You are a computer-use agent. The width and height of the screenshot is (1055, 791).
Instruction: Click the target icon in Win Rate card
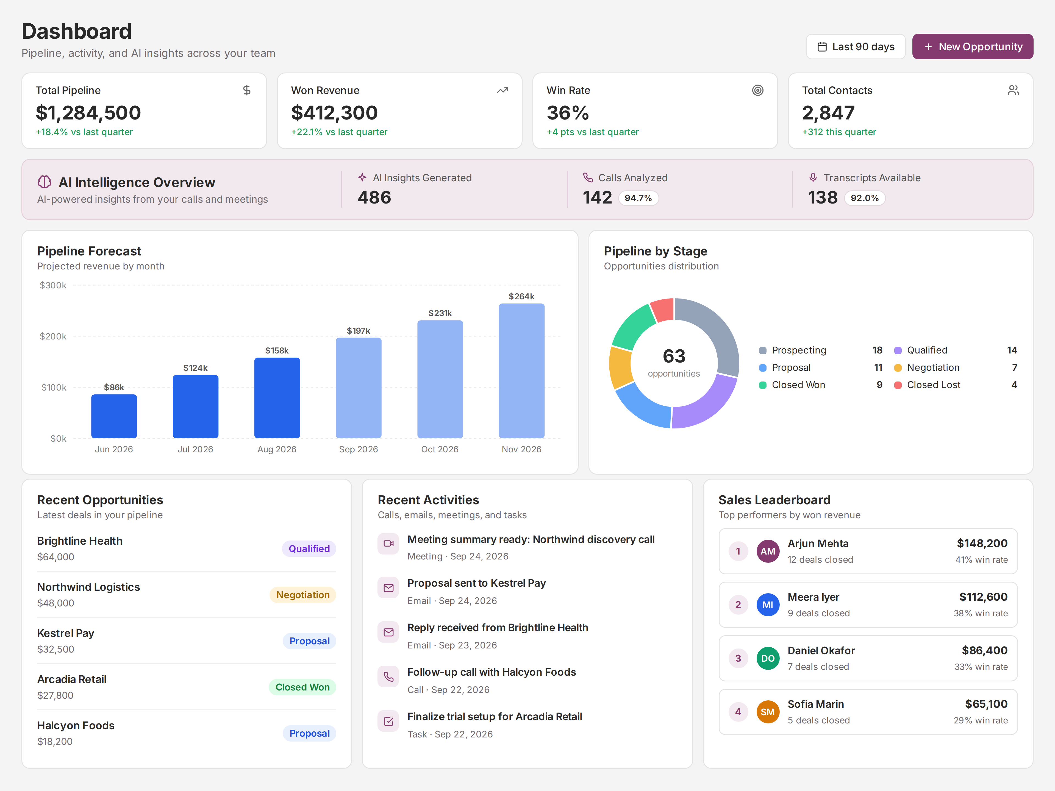pyautogui.click(x=757, y=90)
